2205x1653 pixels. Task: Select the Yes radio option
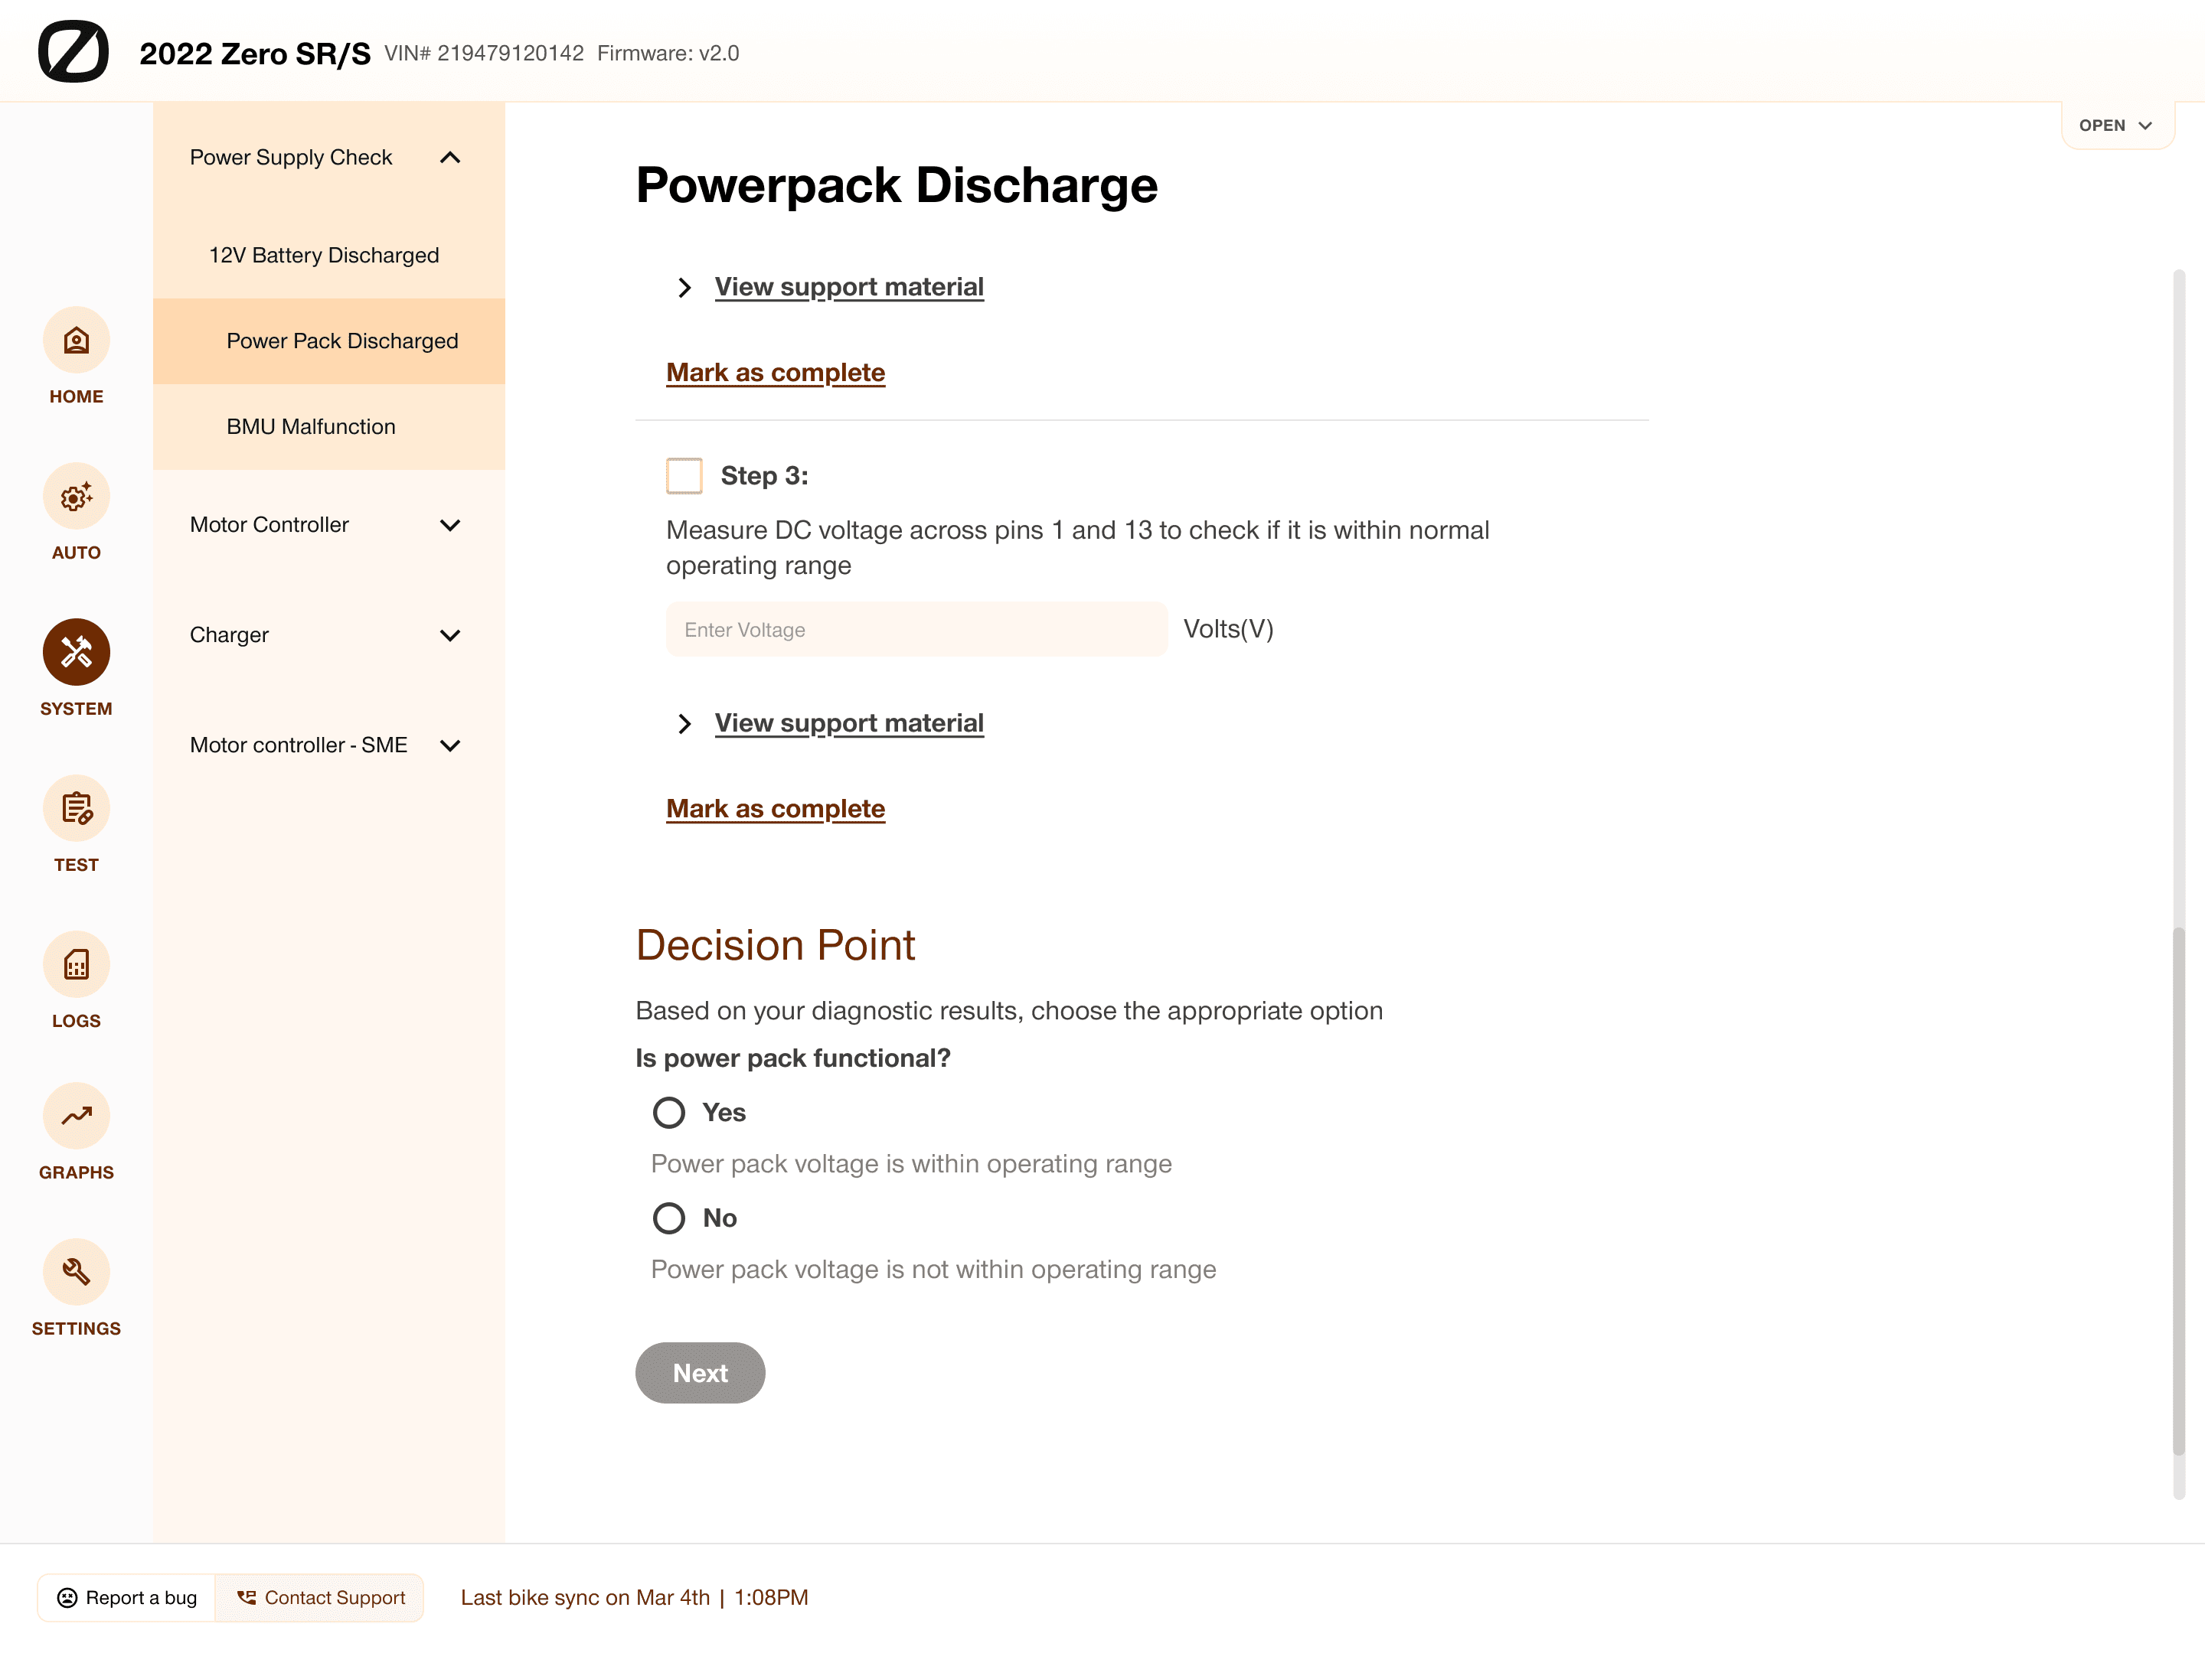coord(669,1112)
